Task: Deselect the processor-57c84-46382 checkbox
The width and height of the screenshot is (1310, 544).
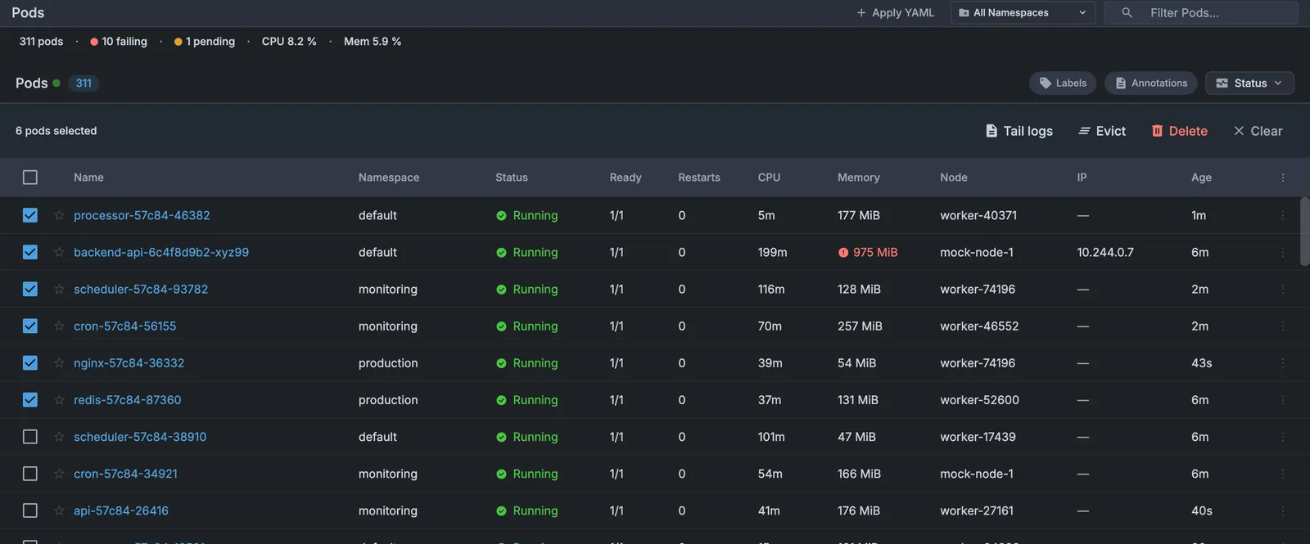Action: (30, 215)
